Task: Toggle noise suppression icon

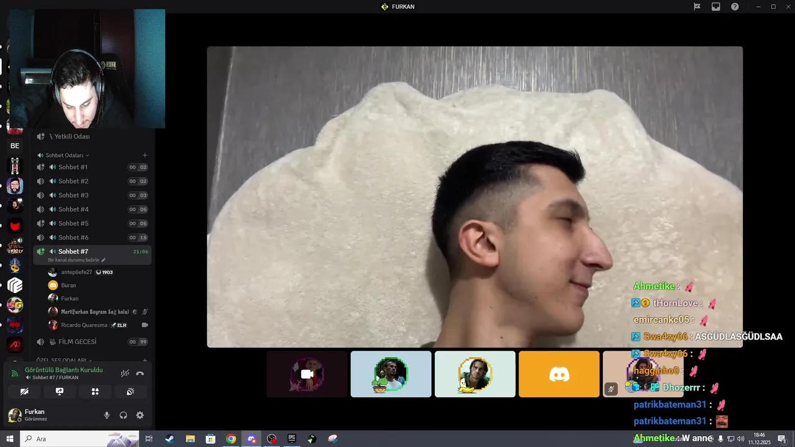Action: [125, 373]
